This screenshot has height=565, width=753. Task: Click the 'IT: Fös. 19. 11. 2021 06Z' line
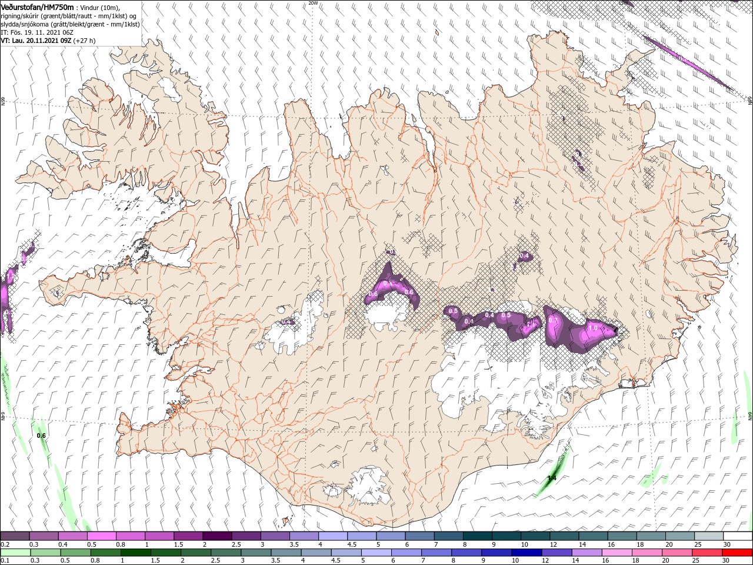[x=36, y=32]
